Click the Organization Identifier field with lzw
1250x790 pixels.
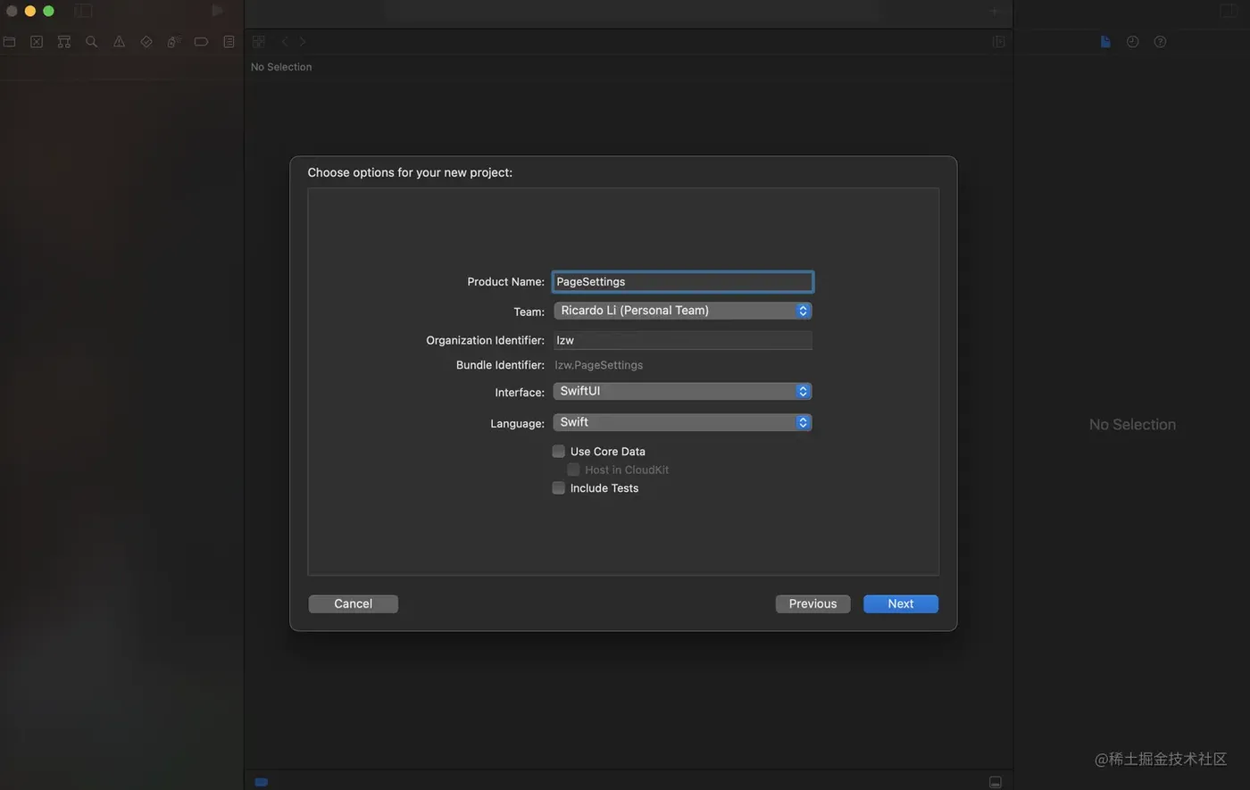click(x=683, y=340)
